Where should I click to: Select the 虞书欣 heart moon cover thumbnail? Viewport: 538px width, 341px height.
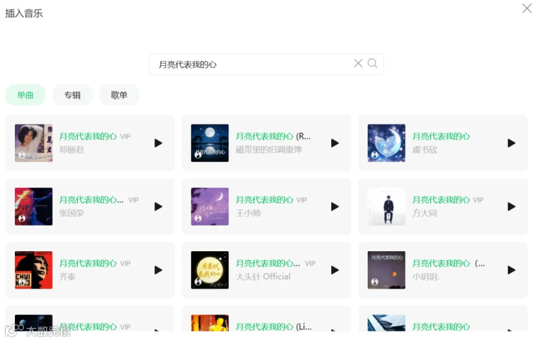point(386,143)
